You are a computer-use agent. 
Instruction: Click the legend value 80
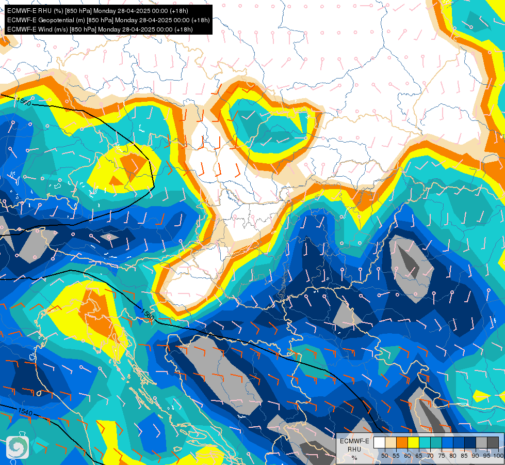pos(453,456)
